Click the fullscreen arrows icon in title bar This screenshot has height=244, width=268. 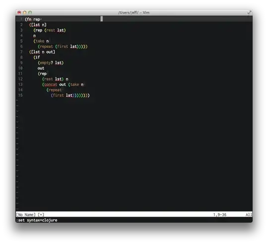click(x=249, y=12)
